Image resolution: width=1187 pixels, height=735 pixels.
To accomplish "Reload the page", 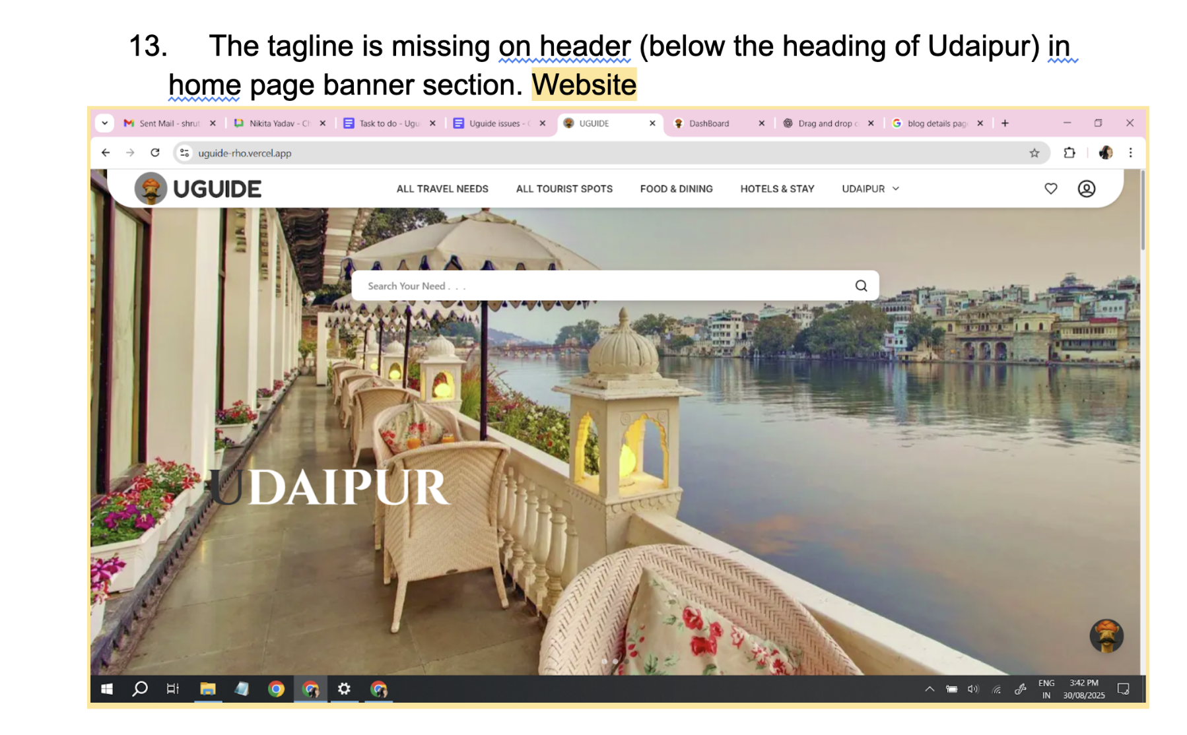I will [x=155, y=153].
